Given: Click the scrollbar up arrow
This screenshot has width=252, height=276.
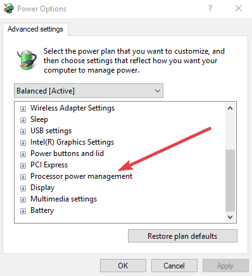Looking at the screenshot, I should (x=230, y=108).
